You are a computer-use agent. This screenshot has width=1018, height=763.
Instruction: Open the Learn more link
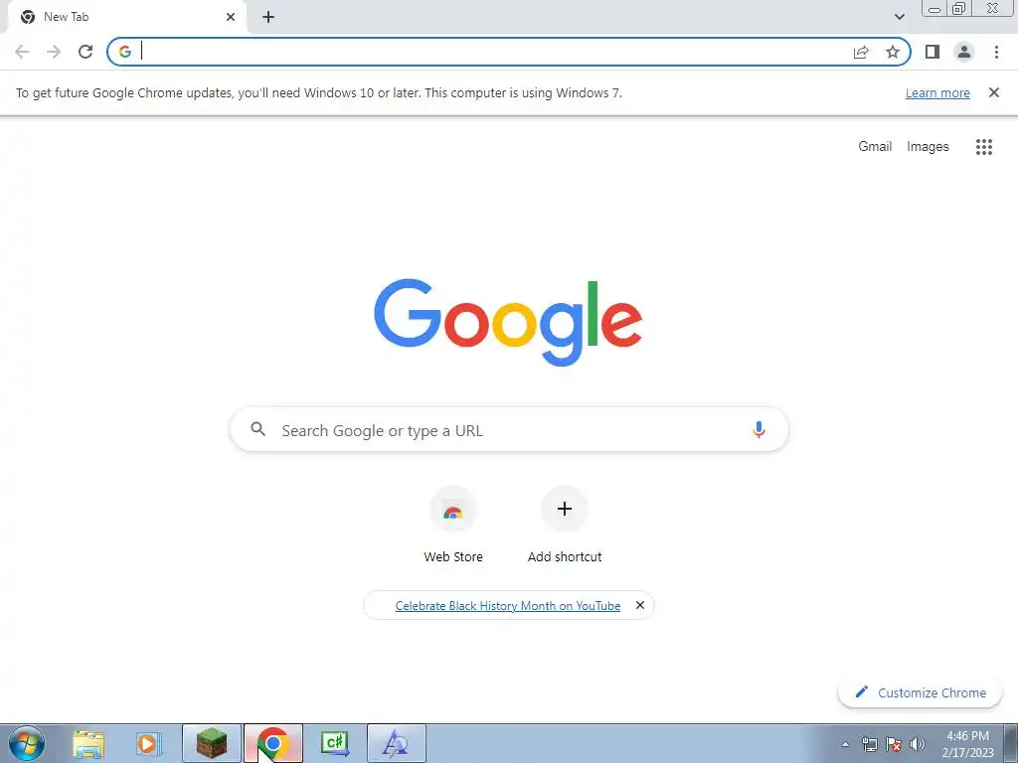(x=937, y=92)
